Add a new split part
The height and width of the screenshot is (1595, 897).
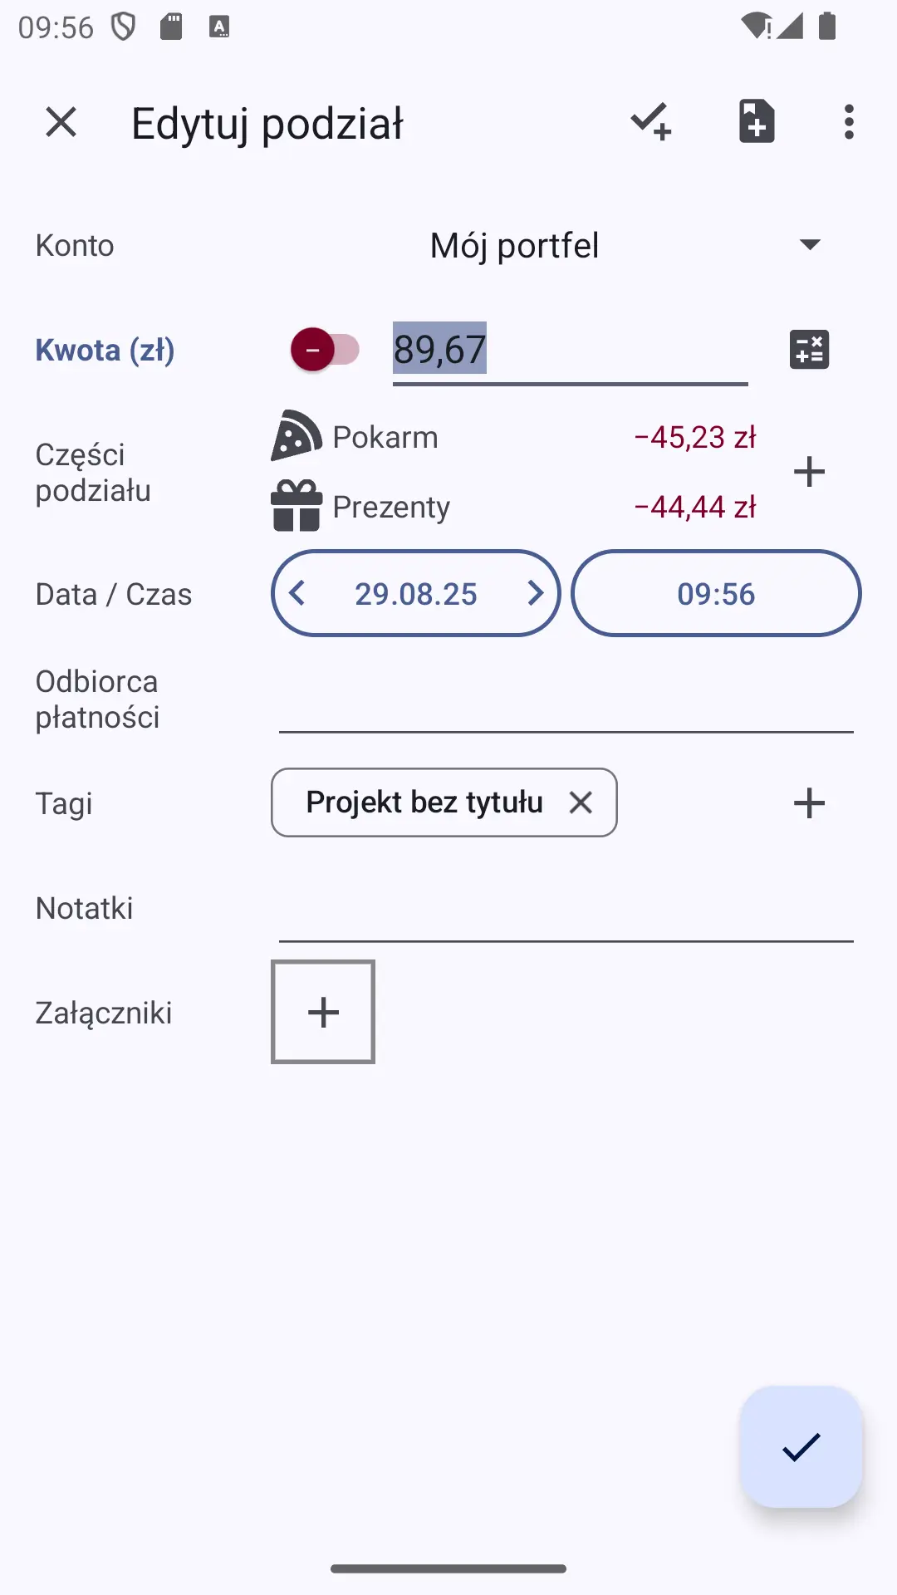point(809,472)
